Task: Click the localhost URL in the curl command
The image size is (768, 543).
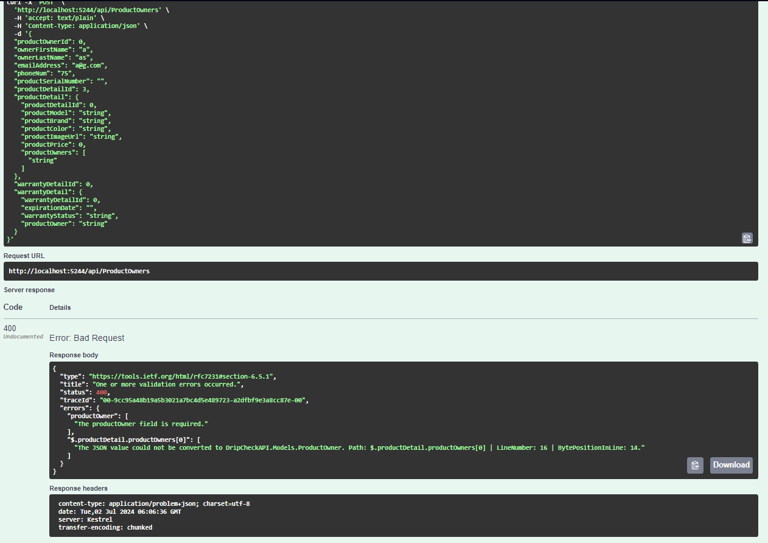Action: tap(89, 10)
